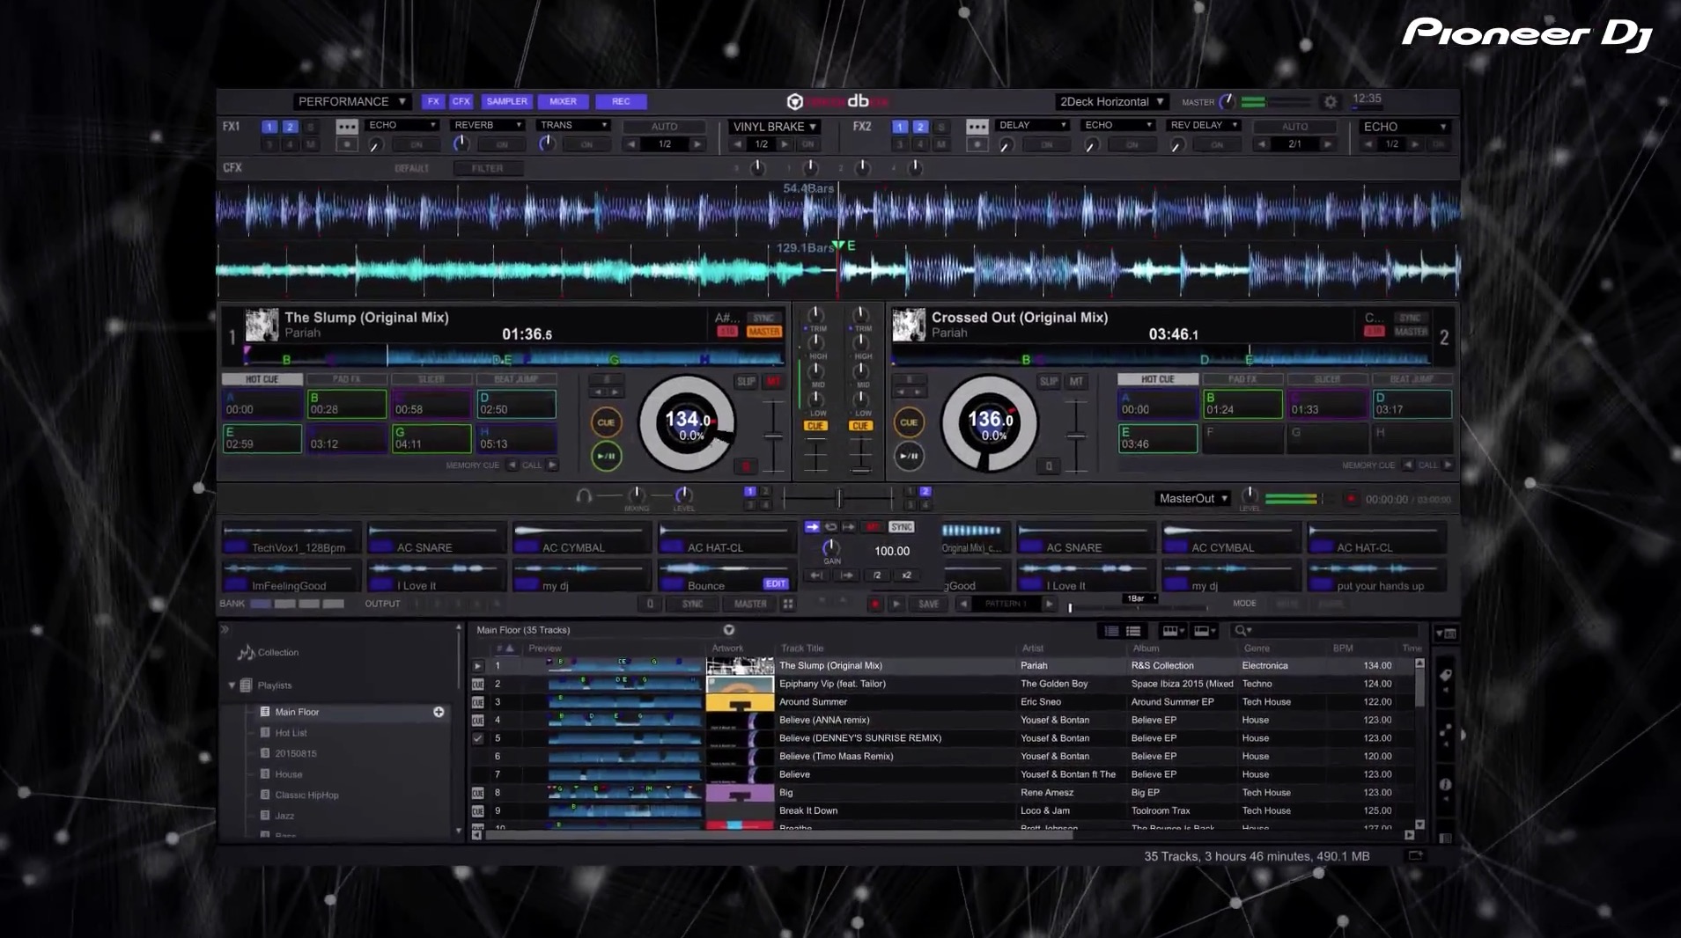Screen dimensions: 1681x938
Task: Toggle deck 1 SLIP mode
Action: pos(745,382)
